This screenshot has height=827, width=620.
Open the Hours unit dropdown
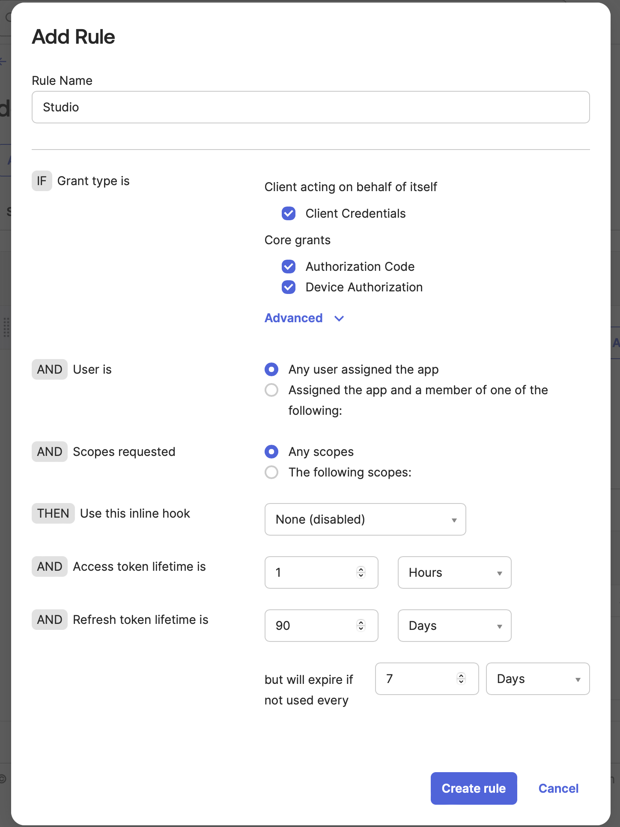click(x=454, y=572)
